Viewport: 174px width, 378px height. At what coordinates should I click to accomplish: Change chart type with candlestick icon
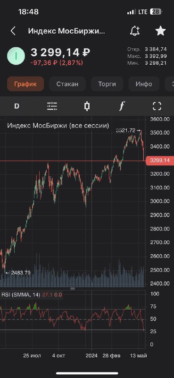click(x=87, y=106)
